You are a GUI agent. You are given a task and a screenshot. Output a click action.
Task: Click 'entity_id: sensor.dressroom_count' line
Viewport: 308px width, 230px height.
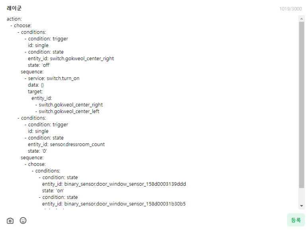pyautogui.click(x=66, y=144)
